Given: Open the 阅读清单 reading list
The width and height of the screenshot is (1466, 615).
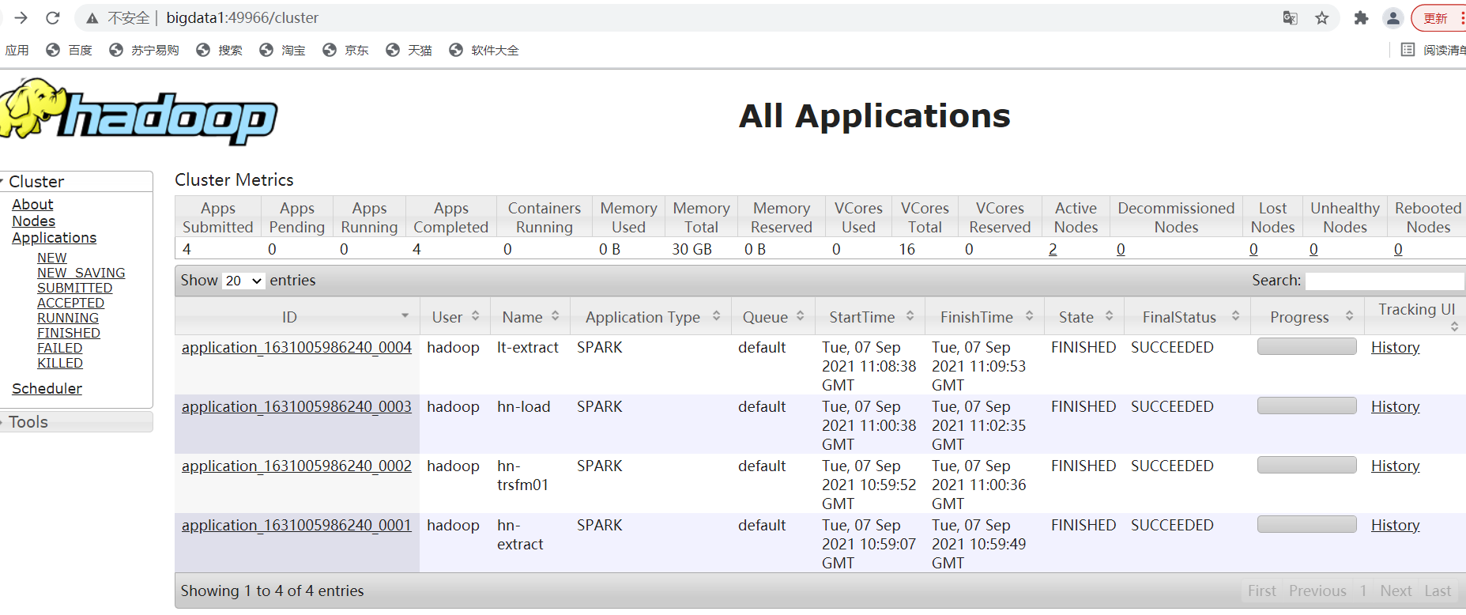Looking at the screenshot, I should (x=1434, y=50).
